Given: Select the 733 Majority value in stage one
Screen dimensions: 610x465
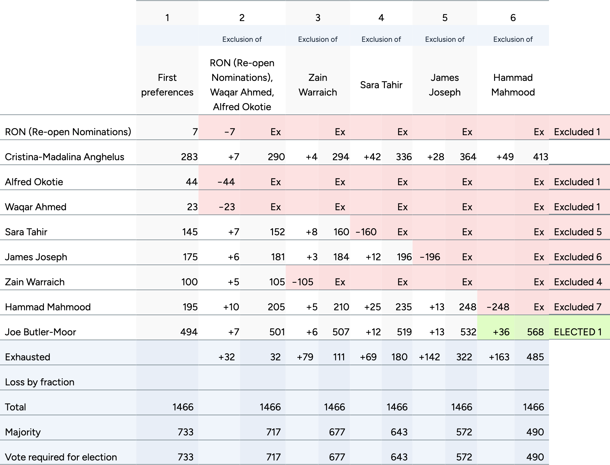Looking at the screenshot, I should click(185, 432).
